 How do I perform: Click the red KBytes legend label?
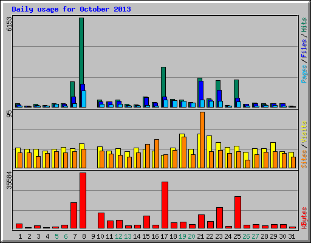(x=304, y=218)
